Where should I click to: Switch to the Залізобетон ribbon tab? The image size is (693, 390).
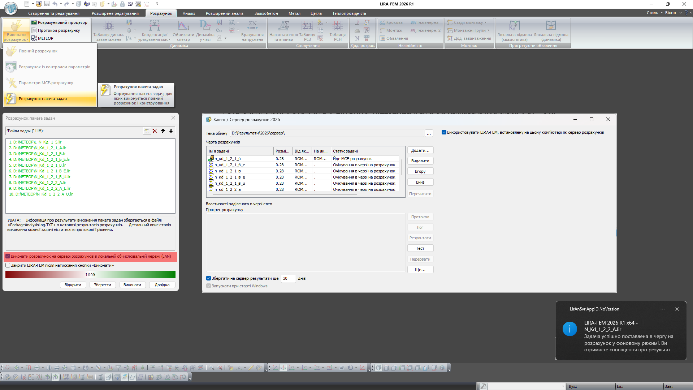click(266, 13)
